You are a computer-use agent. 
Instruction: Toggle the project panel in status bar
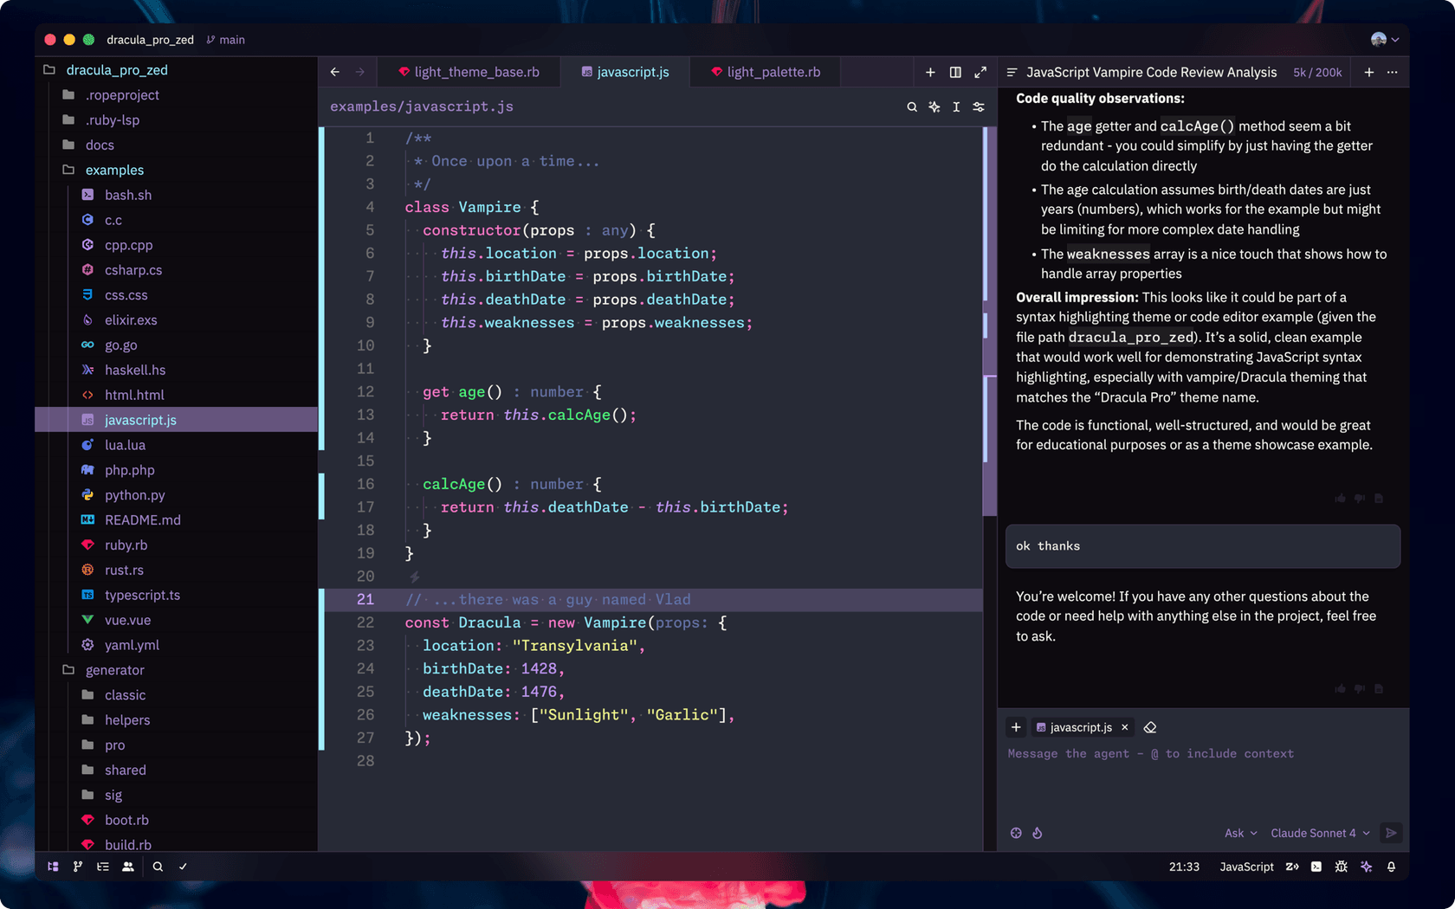pyautogui.click(x=53, y=867)
